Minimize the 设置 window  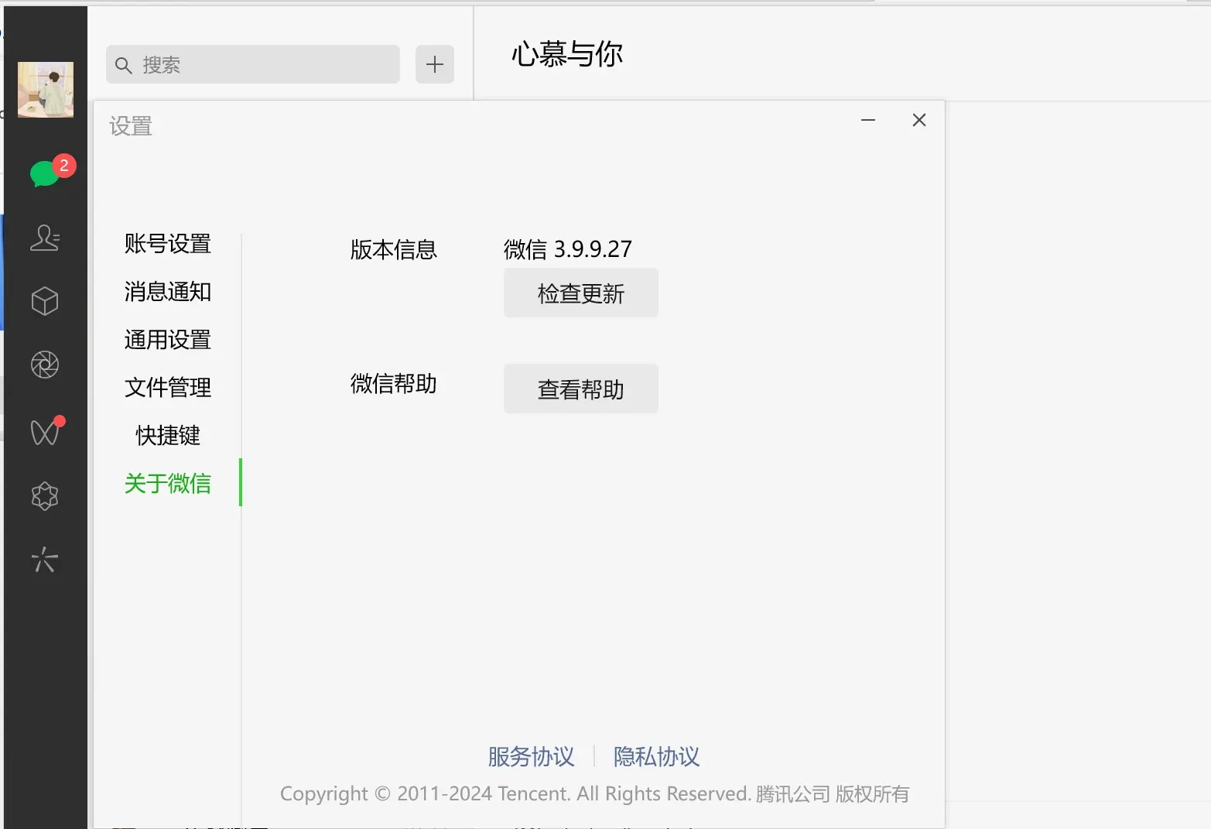click(868, 120)
